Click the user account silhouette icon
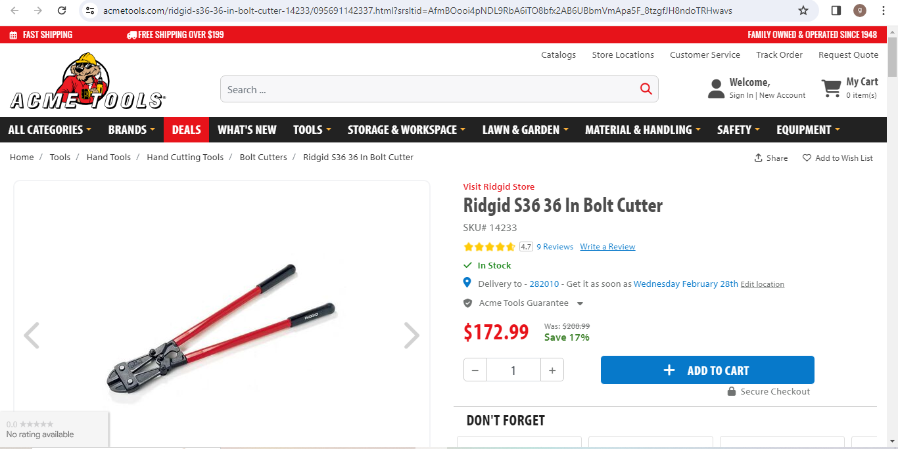The image size is (898, 449). (x=716, y=89)
